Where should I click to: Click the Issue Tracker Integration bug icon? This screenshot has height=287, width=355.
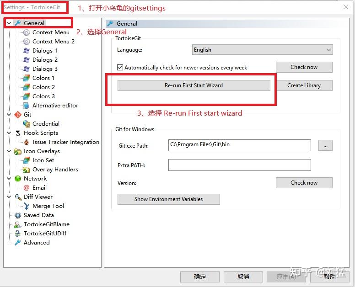(x=27, y=142)
